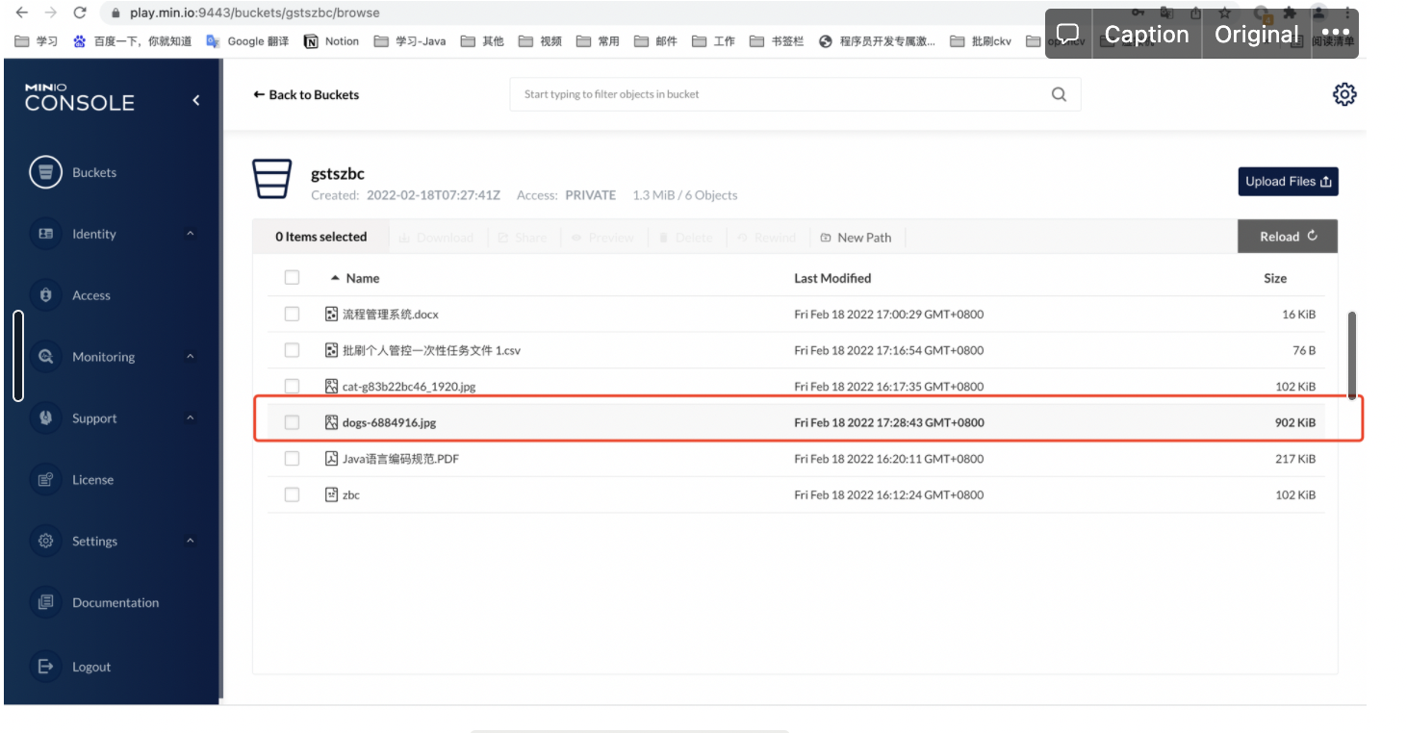
Task: Click the vertical scrollbar beside the object list
Action: click(1352, 355)
